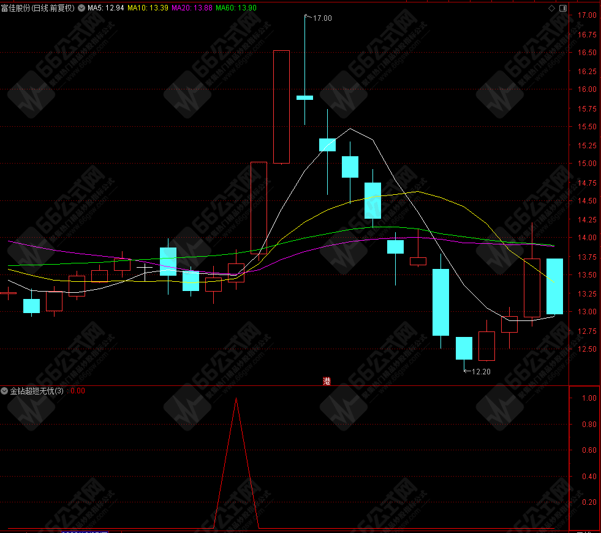Click the 金钻超短无忧(3) indicator name
This screenshot has width=601, height=533.
pyautogui.click(x=37, y=391)
